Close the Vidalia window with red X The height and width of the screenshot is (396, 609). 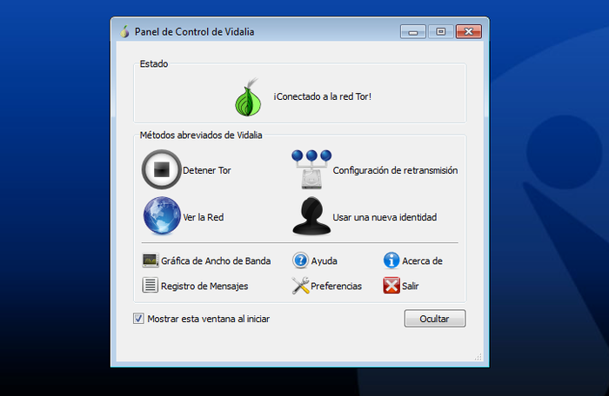point(468,32)
